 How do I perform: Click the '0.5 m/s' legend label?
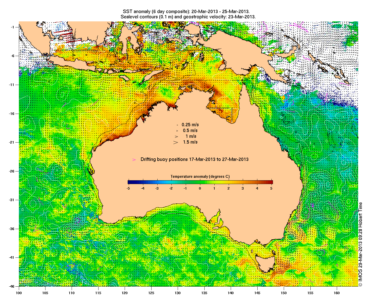pyautogui.click(x=190, y=130)
